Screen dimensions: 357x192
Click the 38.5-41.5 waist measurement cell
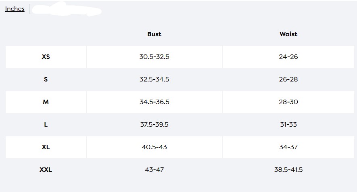point(288,170)
